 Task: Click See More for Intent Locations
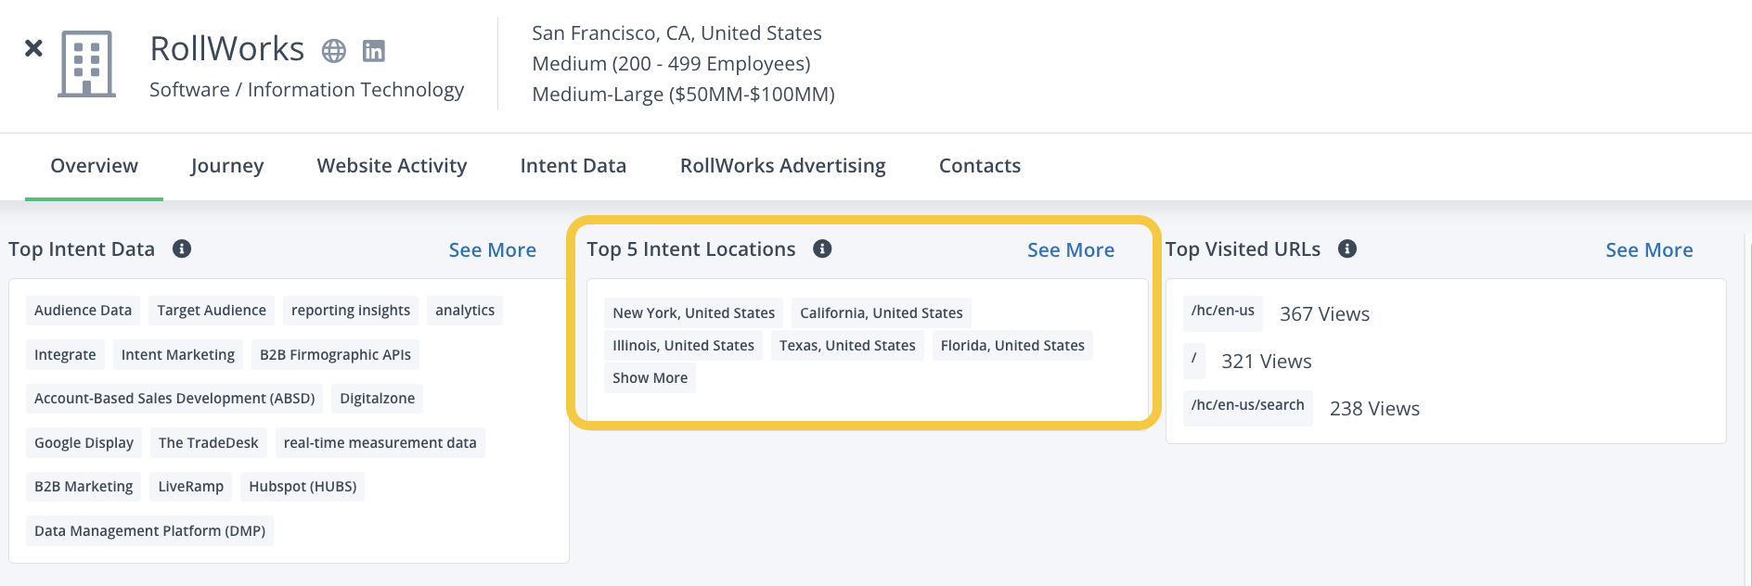pos(1070,250)
